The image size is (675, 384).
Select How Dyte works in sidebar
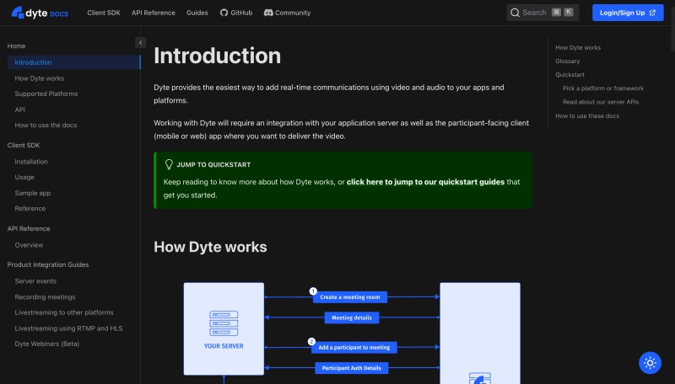[x=39, y=78]
